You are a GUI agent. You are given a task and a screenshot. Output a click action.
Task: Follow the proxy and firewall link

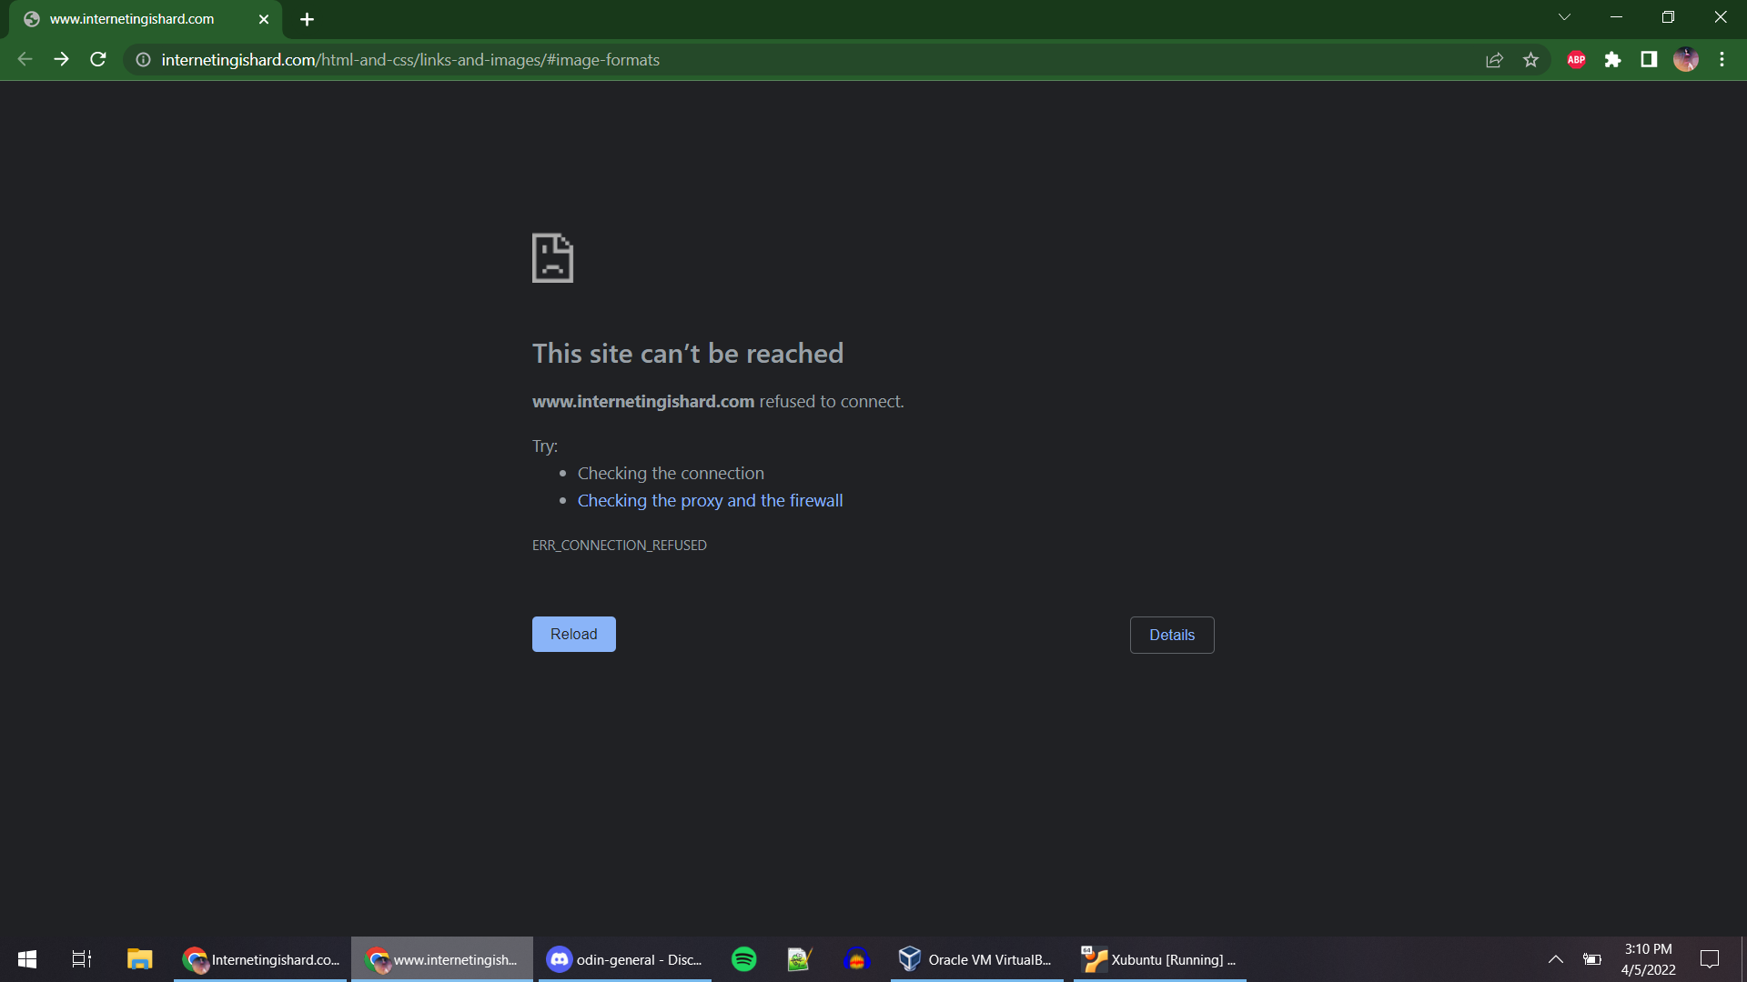coord(710,500)
